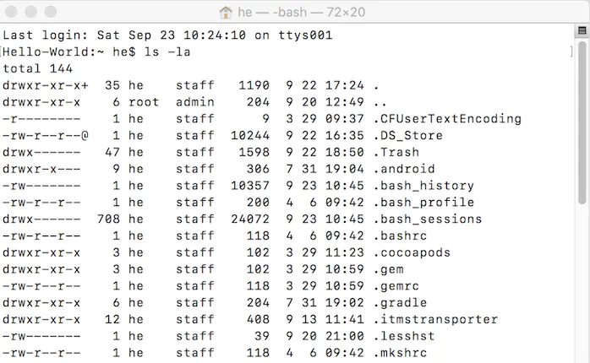Click the split pane icon above scrollbar

click(582, 30)
